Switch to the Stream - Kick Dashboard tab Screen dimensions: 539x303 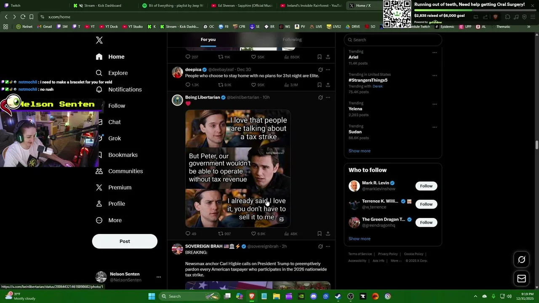(x=102, y=5)
